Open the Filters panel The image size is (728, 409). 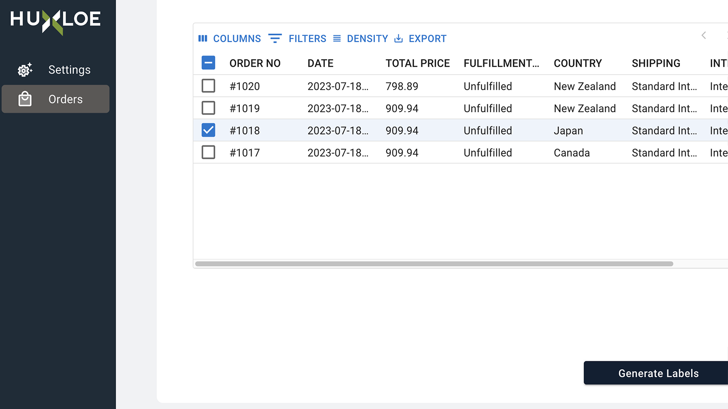[307, 39]
